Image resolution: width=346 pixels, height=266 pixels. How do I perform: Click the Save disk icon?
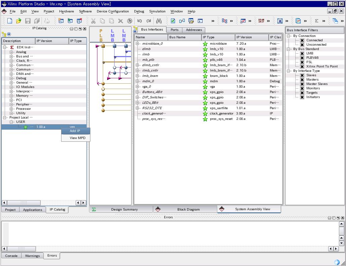click(x=28, y=21)
